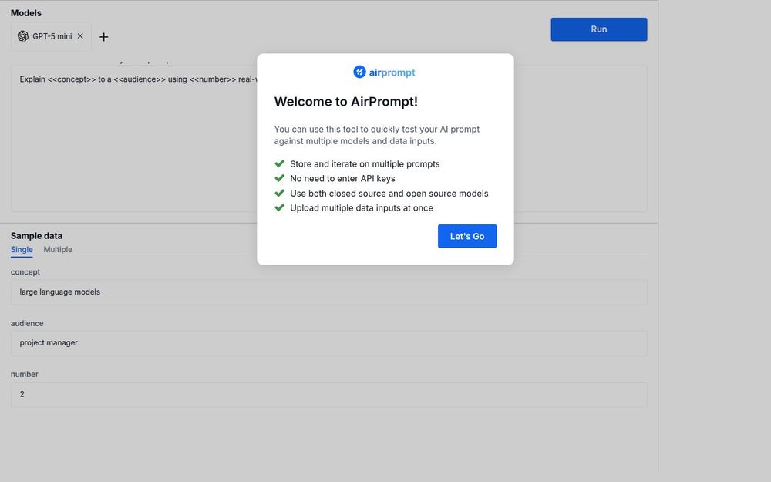Click the number field containing 2
This screenshot has width=771, height=482.
[328, 394]
